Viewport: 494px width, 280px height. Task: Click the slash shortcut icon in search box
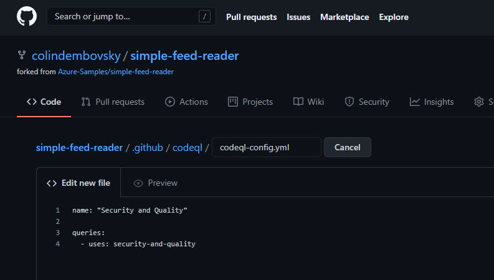coord(204,16)
